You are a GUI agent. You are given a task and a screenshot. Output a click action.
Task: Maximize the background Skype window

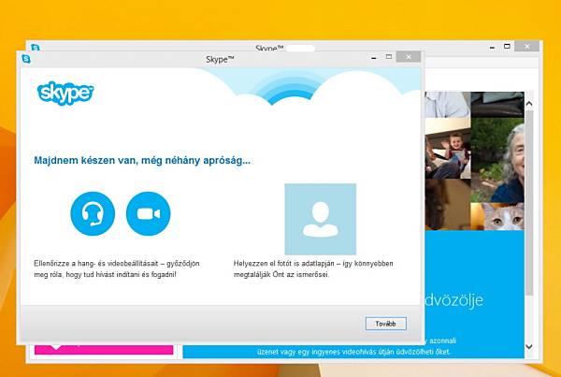point(507,46)
